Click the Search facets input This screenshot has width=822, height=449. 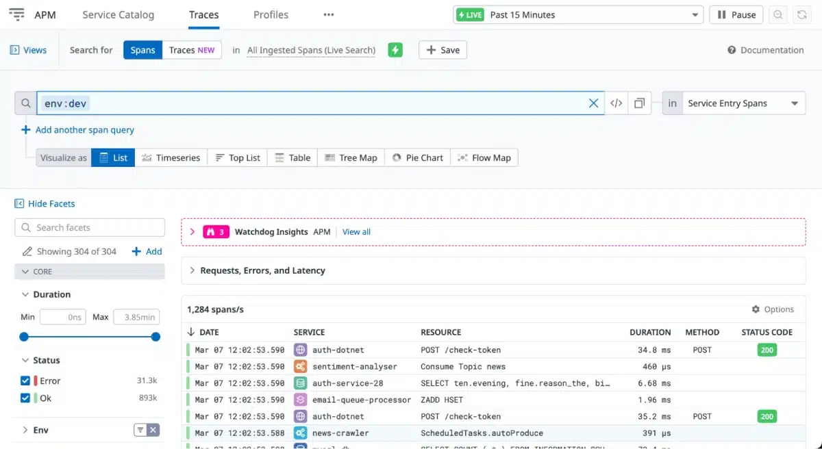[x=90, y=227]
